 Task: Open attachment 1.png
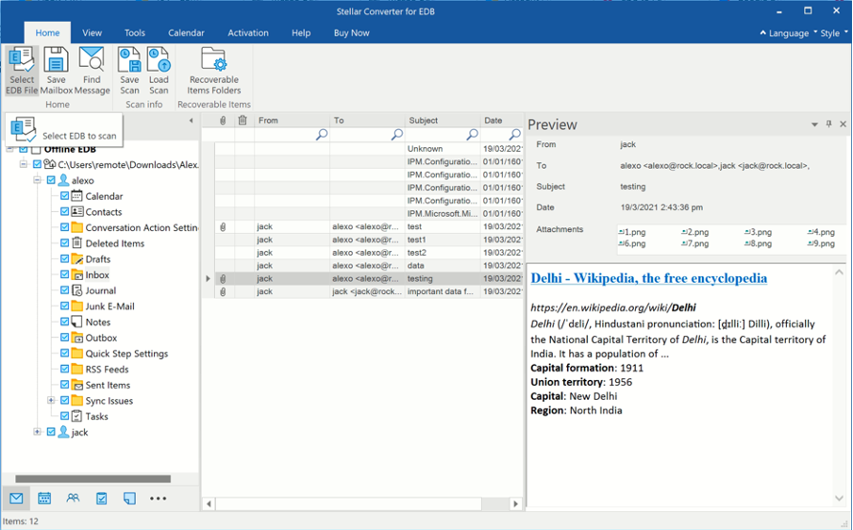(632, 232)
